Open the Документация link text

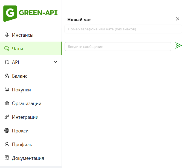[28, 158]
